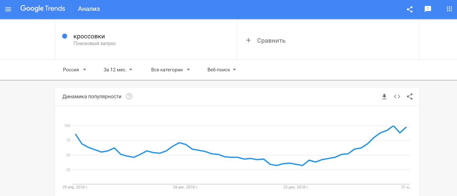457x196 pixels.
Task: Edit the кроссовки search term
Action: pyautogui.click(x=89, y=36)
